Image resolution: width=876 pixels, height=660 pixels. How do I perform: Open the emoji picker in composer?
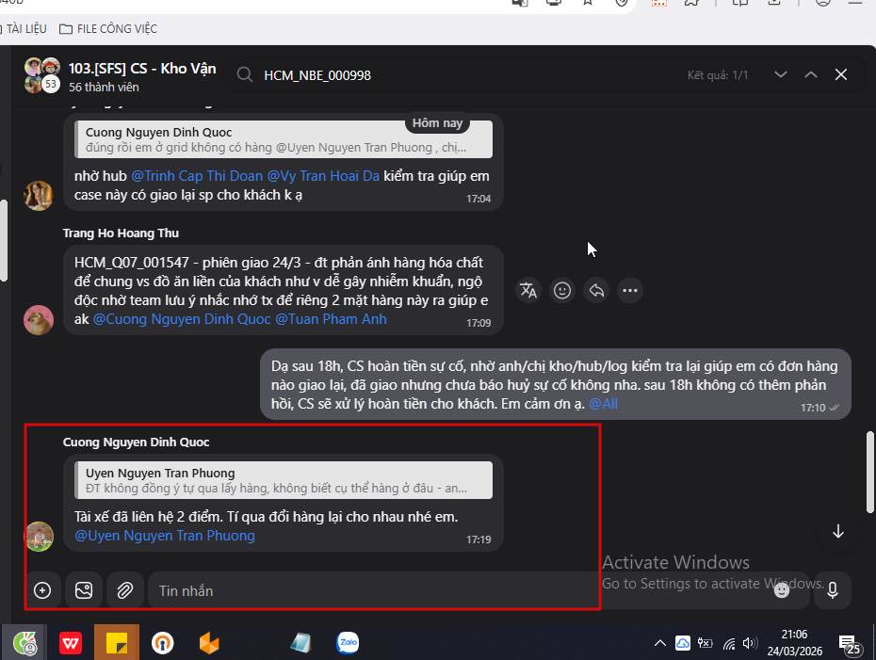(x=782, y=589)
